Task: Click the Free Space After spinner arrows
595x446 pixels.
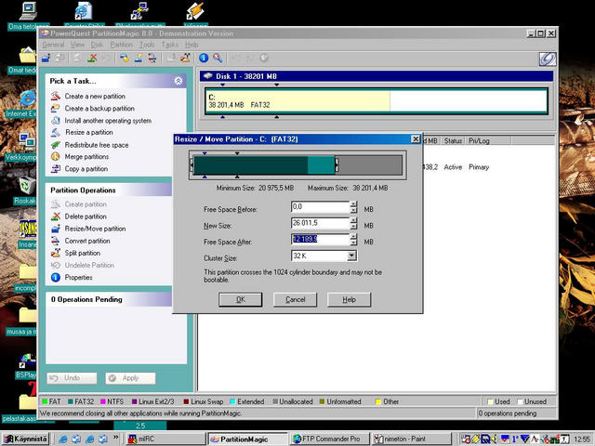Action: click(x=353, y=240)
